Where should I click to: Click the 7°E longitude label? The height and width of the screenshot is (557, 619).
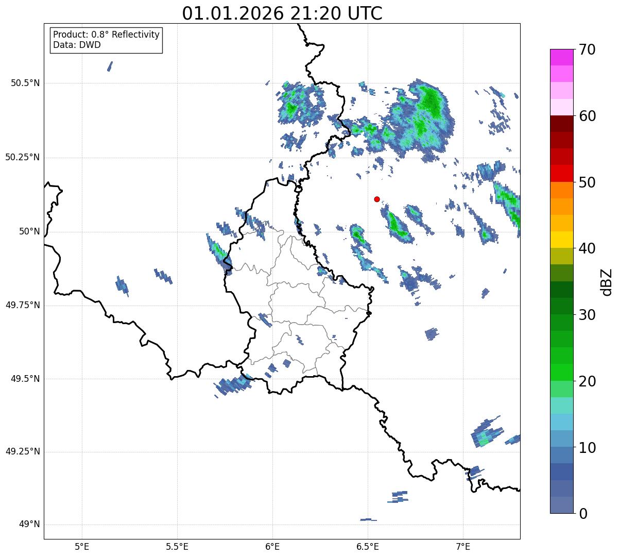[x=463, y=546]
